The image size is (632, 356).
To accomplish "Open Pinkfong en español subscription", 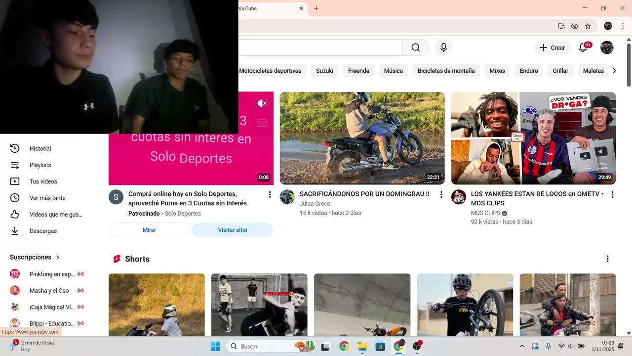I will [x=47, y=274].
